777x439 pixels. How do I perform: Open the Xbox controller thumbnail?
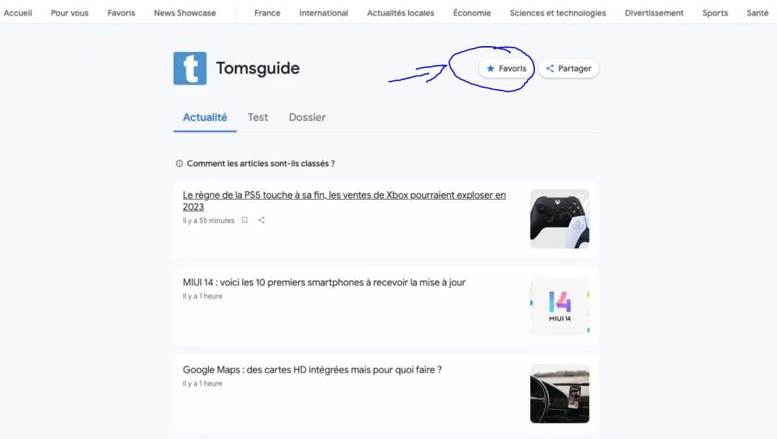click(x=560, y=219)
